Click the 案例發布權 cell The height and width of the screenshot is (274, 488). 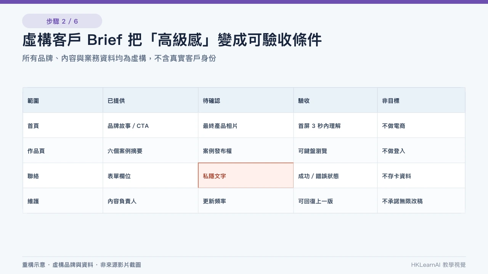point(246,151)
